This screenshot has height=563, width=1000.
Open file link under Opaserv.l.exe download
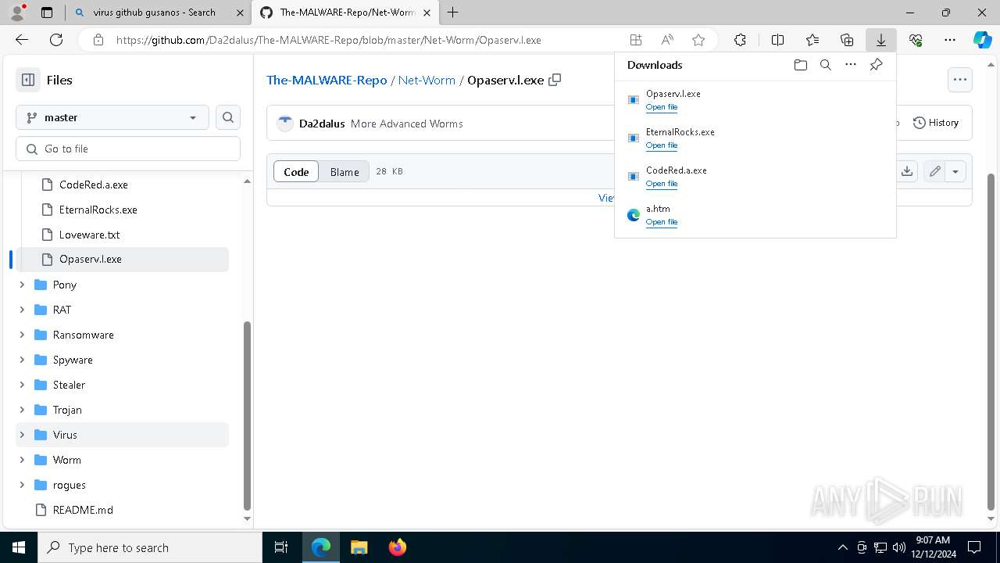coord(662,107)
